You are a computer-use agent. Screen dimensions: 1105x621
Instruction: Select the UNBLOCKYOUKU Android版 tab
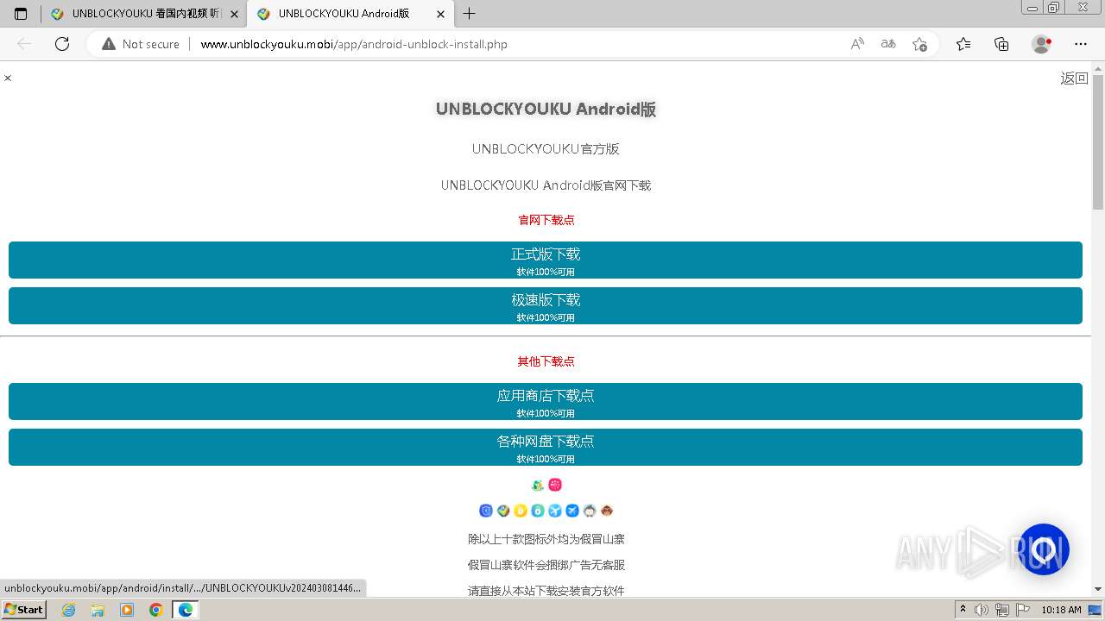coord(350,14)
